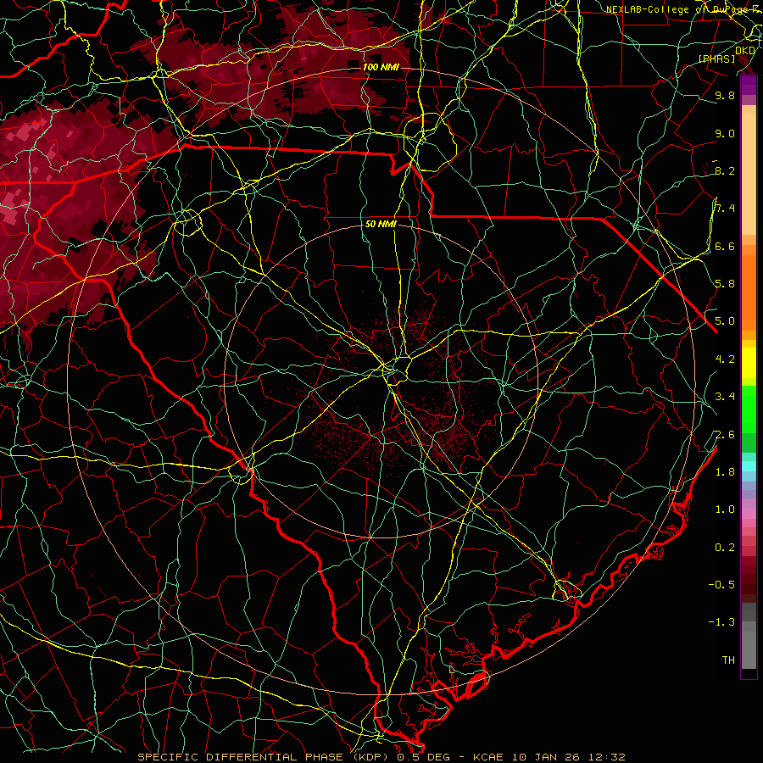The height and width of the screenshot is (763, 763).
Task: Click the 7.4 legend value
Action: [725, 209]
